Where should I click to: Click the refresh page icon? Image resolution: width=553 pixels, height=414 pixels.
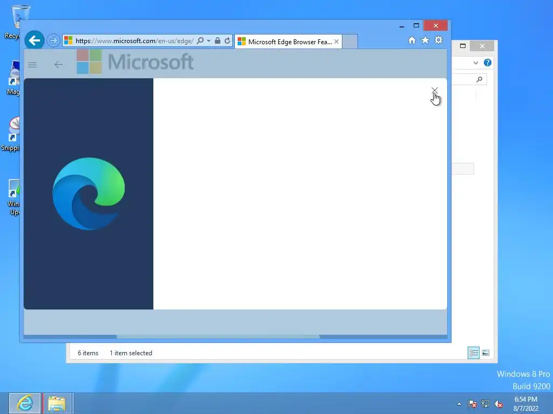tap(227, 41)
